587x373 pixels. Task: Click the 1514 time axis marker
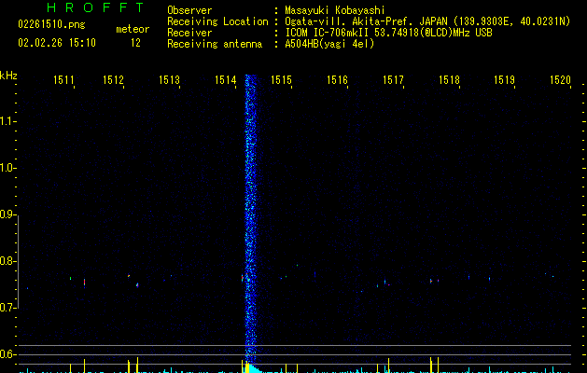(225, 80)
